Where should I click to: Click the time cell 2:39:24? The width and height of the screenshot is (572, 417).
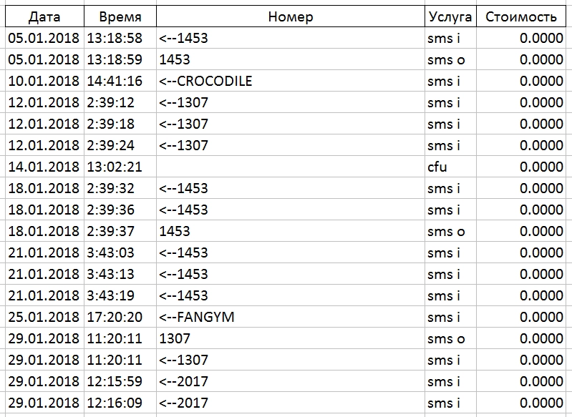[x=111, y=145]
